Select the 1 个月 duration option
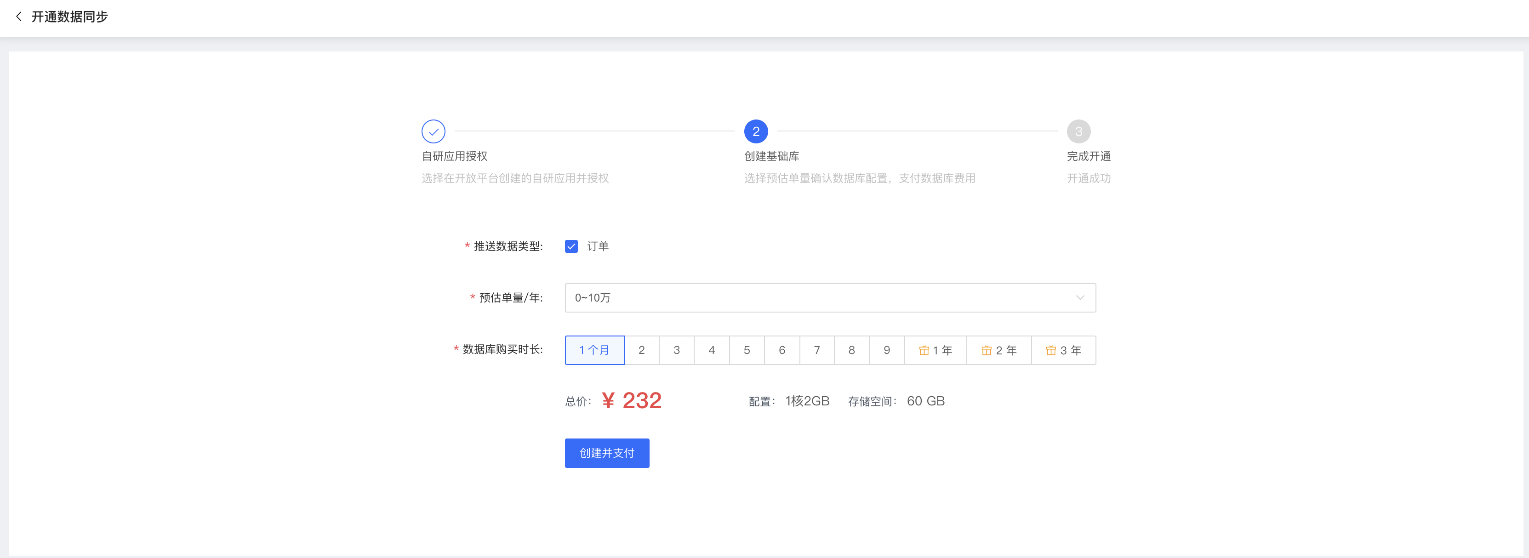 click(x=594, y=350)
